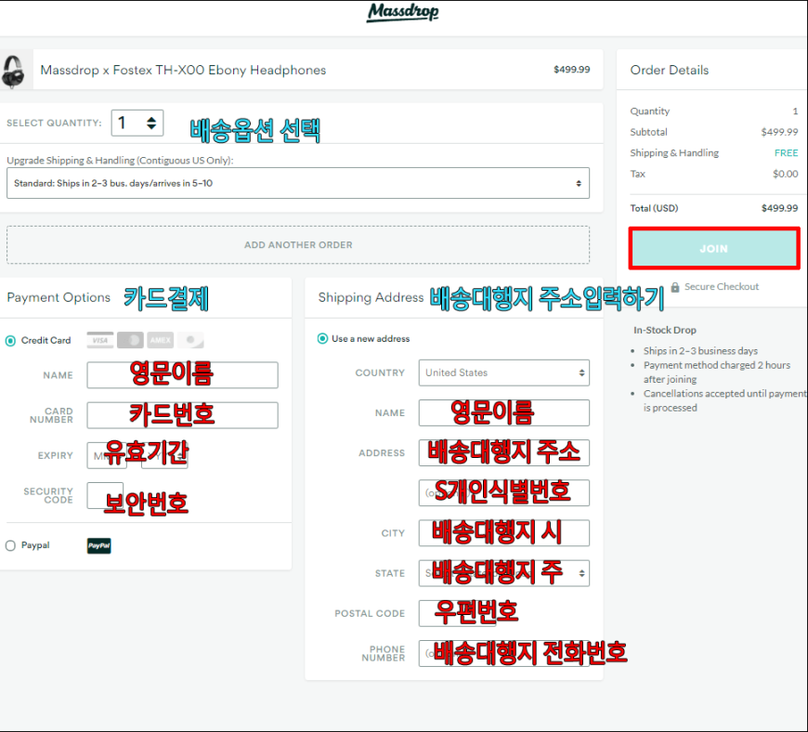Select the Mastercard card icon
This screenshot has height=732, width=808.
tap(130, 340)
